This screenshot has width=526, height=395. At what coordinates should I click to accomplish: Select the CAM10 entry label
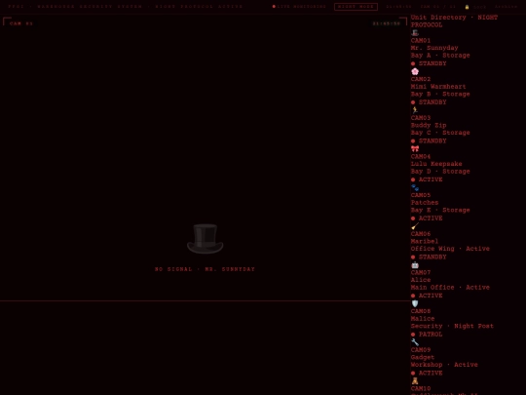(421, 388)
